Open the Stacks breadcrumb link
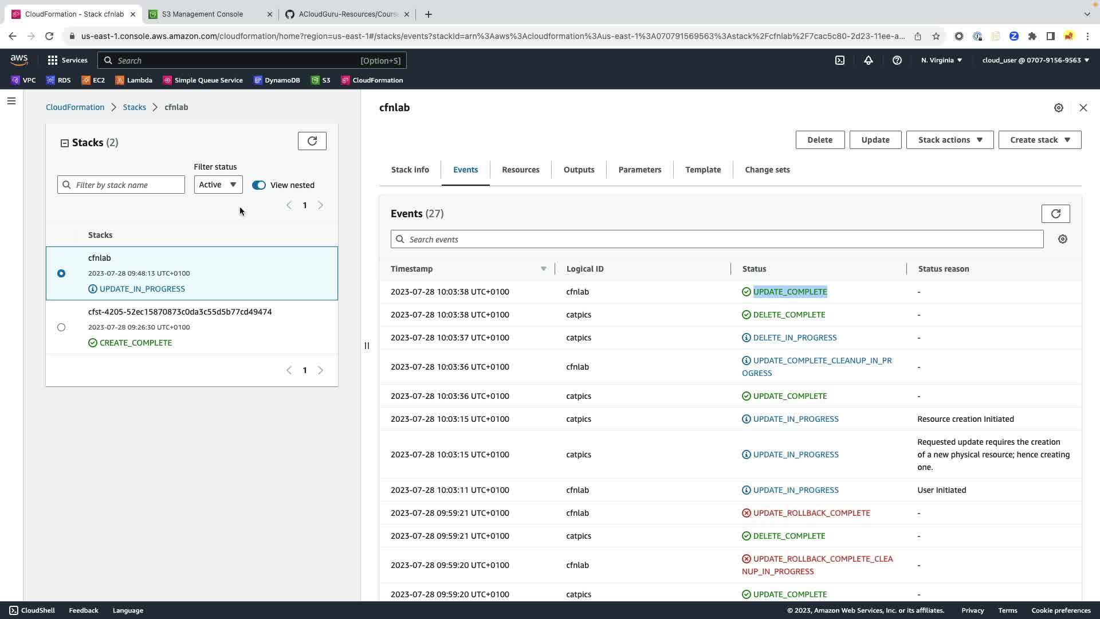Viewport: 1100px width, 619px height. [x=134, y=107]
